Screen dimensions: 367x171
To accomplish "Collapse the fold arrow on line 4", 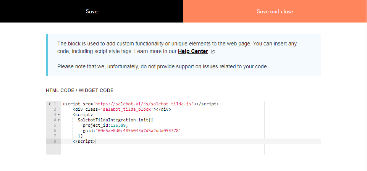I will 58,120.
